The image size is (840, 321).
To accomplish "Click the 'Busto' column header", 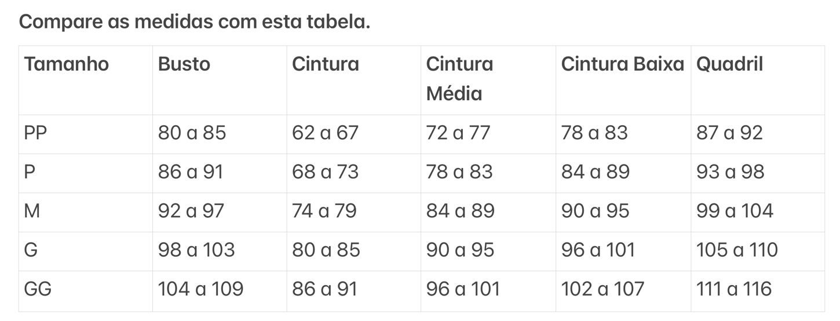I will pyautogui.click(x=184, y=64).
